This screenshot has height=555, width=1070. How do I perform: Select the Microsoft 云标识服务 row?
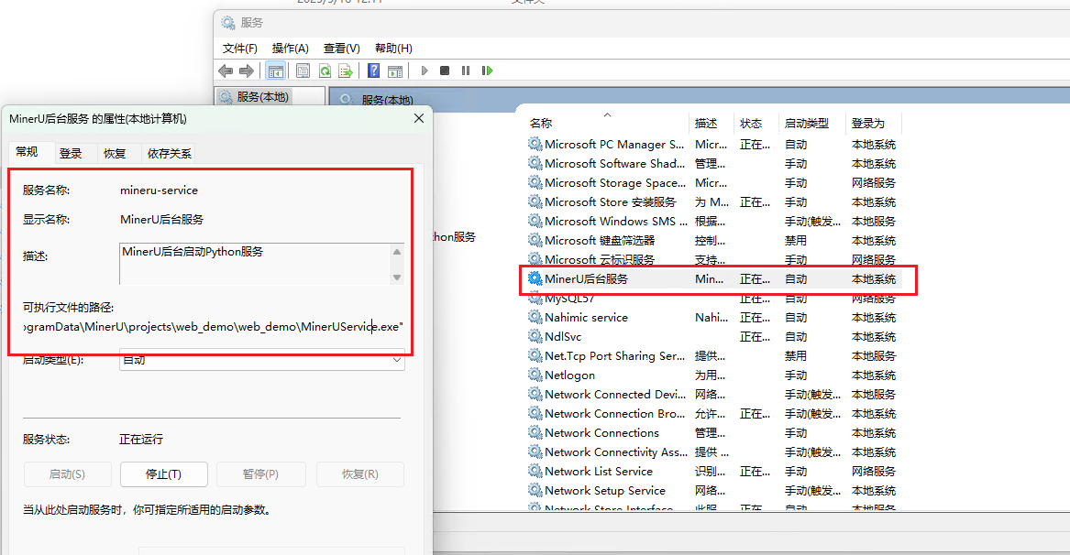pyautogui.click(x=713, y=259)
